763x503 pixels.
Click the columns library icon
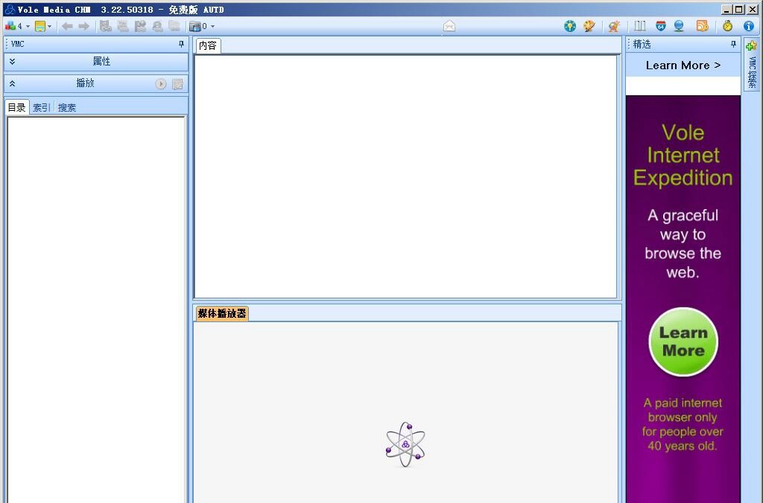coord(640,26)
